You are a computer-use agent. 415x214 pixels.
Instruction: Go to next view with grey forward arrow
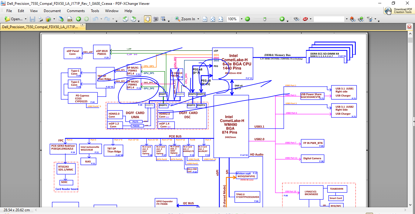86,19
